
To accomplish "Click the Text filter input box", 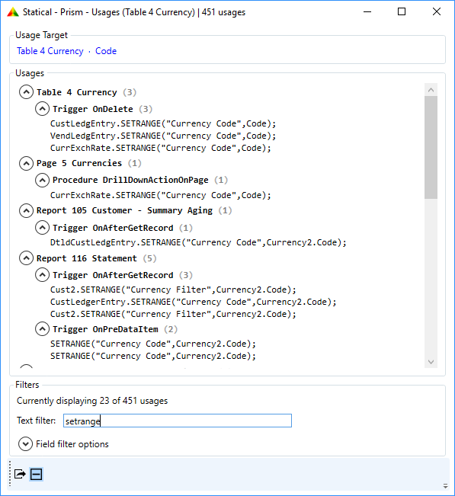I will pyautogui.click(x=178, y=421).
